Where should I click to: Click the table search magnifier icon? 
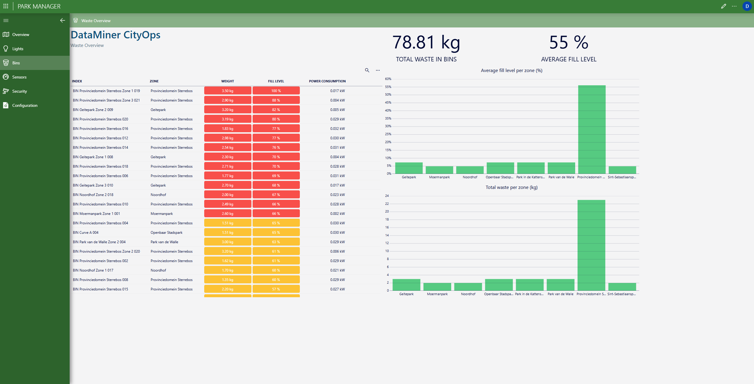click(x=367, y=70)
